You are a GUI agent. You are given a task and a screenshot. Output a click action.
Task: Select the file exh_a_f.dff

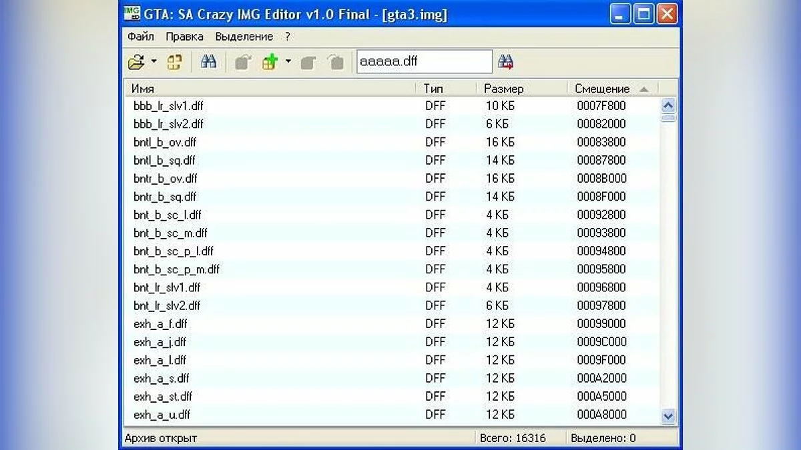160,324
